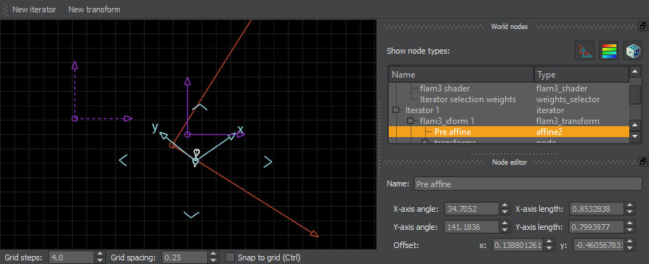Viewport: 649px width, 264px height.
Task: Toggle color palette node type filter
Action: (x=609, y=51)
